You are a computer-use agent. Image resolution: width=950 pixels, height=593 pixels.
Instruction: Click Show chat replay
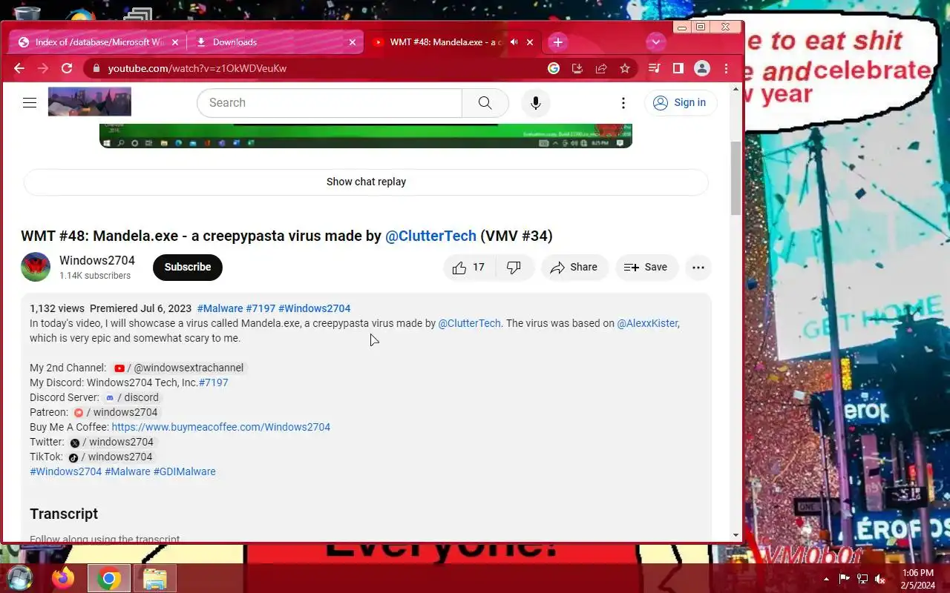(x=366, y=182)
